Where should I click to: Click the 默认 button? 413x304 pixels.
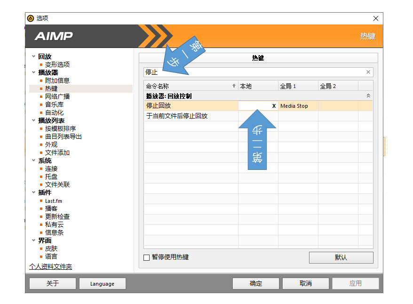click(x=341, y=257)
